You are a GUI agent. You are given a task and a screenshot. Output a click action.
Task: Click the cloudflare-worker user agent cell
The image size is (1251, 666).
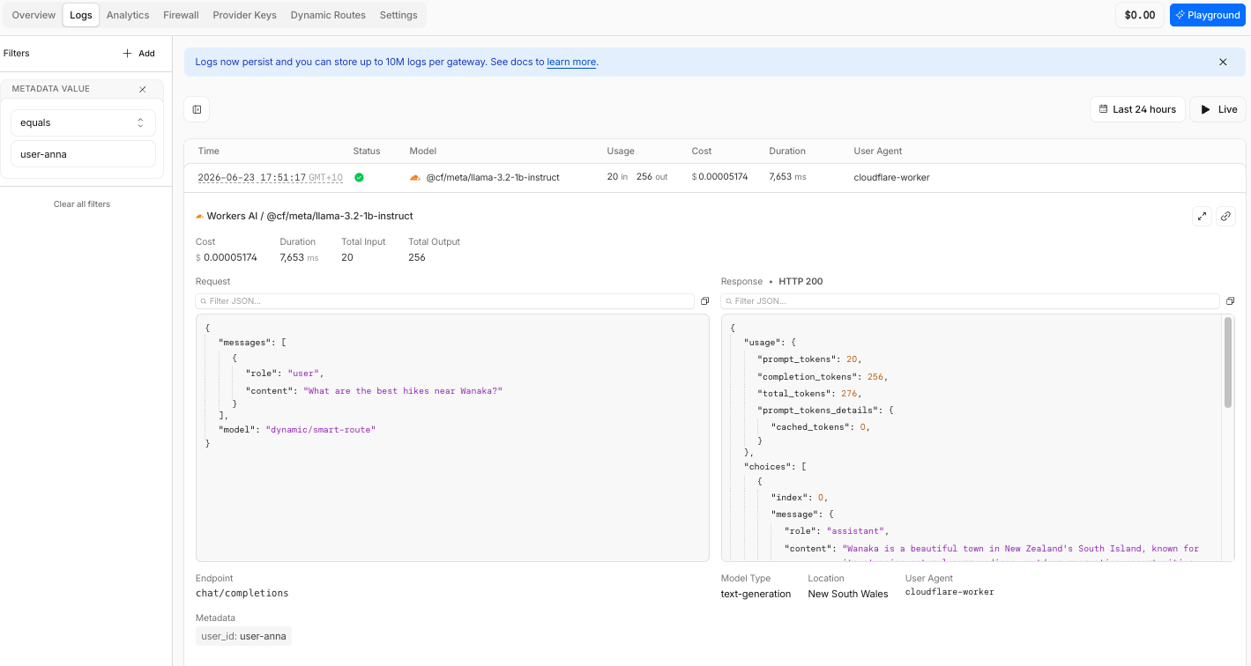click(x=891, y=177)
